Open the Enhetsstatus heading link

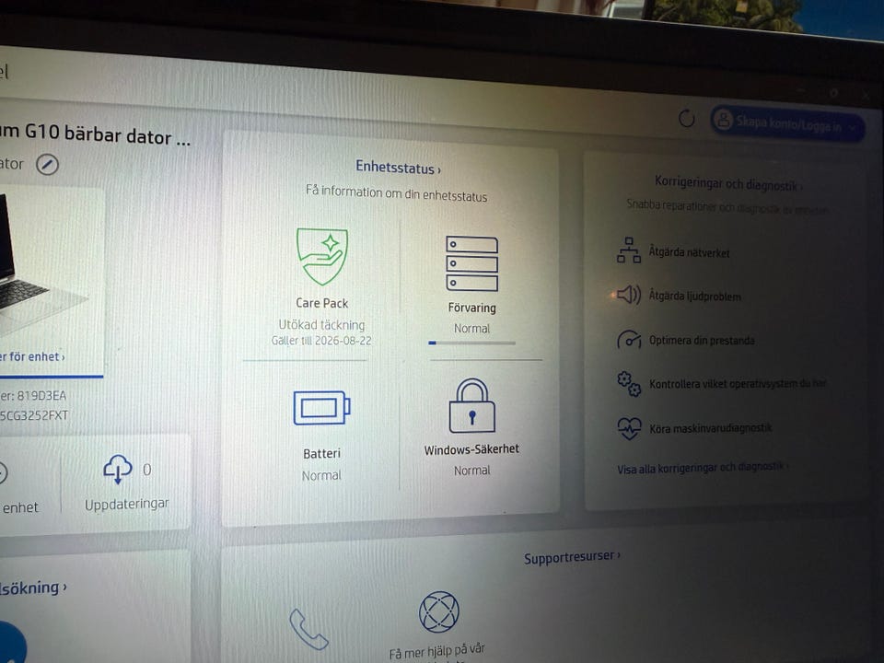tap(398, 168)
